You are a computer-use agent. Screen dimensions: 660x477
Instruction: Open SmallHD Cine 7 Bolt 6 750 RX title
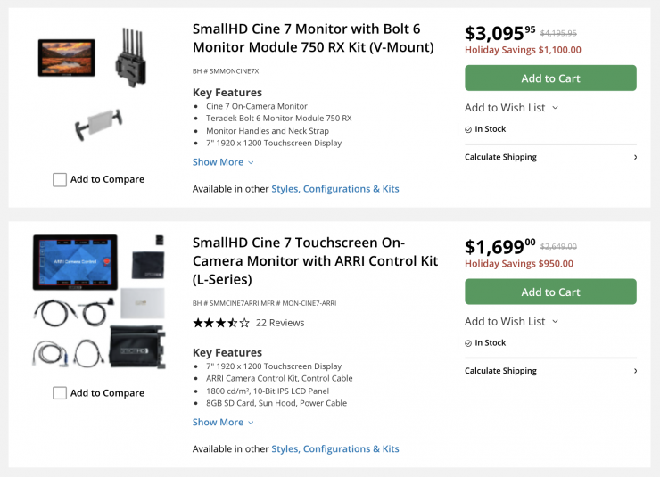[313, 37]
